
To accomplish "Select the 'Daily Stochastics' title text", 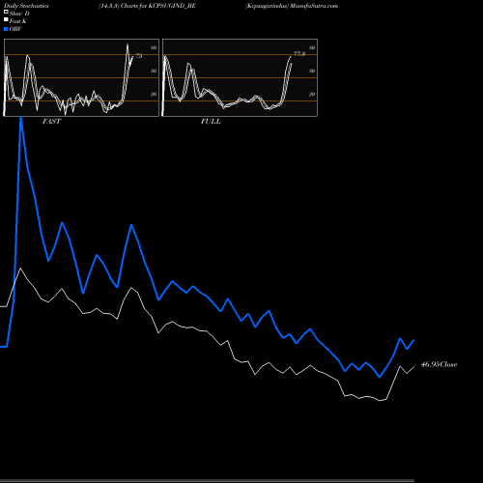I will 26,6.
